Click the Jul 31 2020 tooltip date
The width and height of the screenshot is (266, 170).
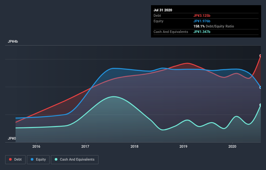coord(163,10)
